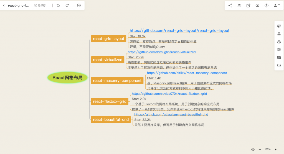Open the style circles icon panel
284x154 pixels.
pos(279,42)
